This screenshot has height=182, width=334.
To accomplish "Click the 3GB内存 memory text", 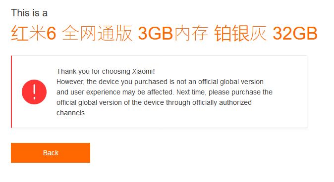I will pyautogui.click(x=173, y=33).
